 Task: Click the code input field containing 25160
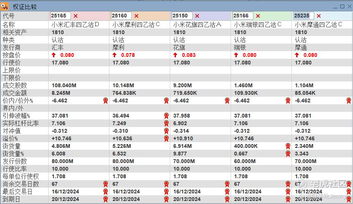(121, 16)
